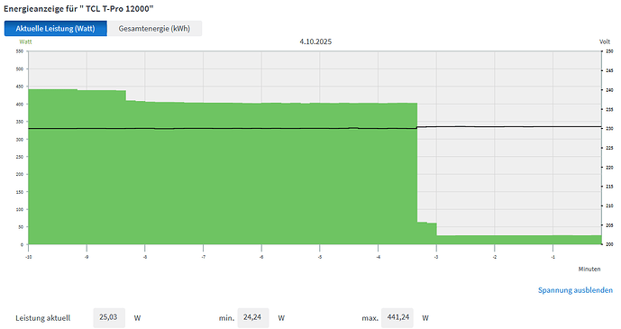This screenshot has height=329, width=621.
Task: Click the Energieanzeige für TCL T-Pro 12000 heading
Action: 78,8
